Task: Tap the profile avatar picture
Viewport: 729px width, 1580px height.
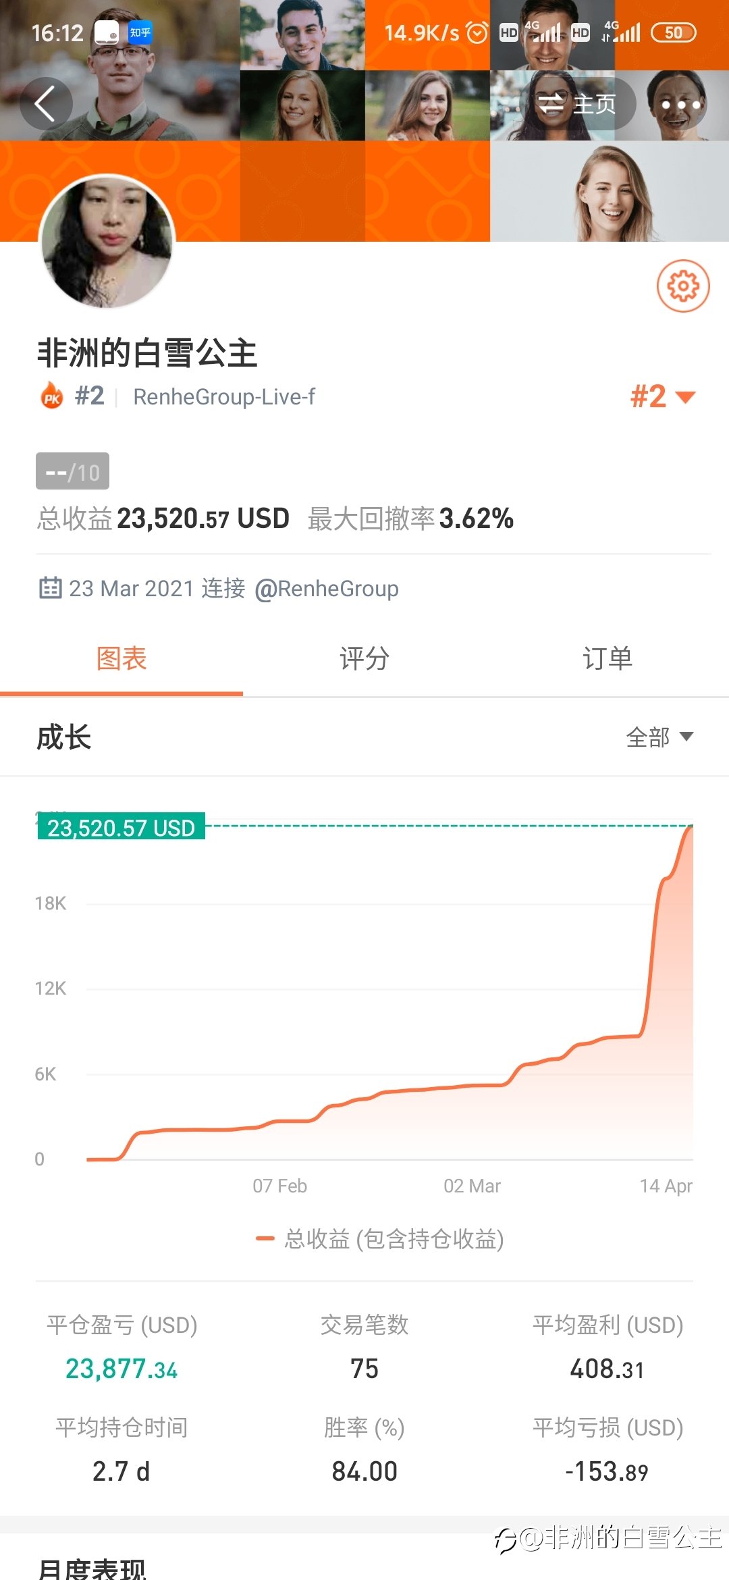Action: pyautogui.click(x=107, y=242)
